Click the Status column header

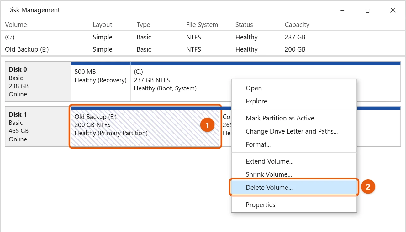coord(244,25)
